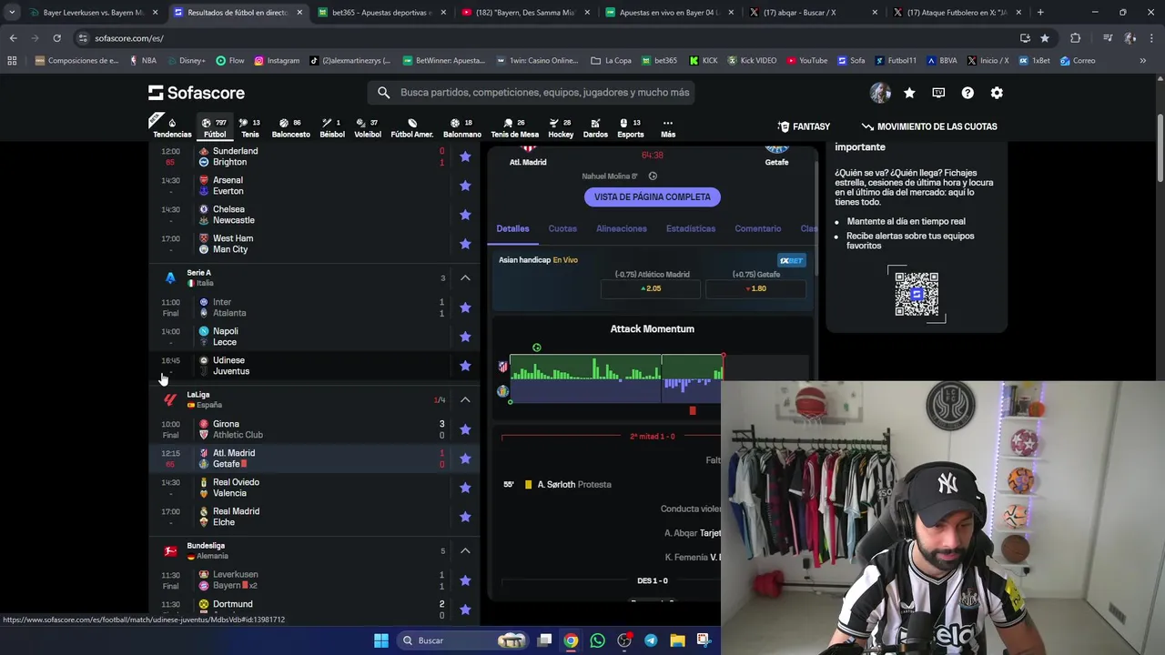Viewport: 1165px width, 655px height.
Task: Bookmark this page with Chrome star
Action: pyautogui.click(x=1045, y=38)
